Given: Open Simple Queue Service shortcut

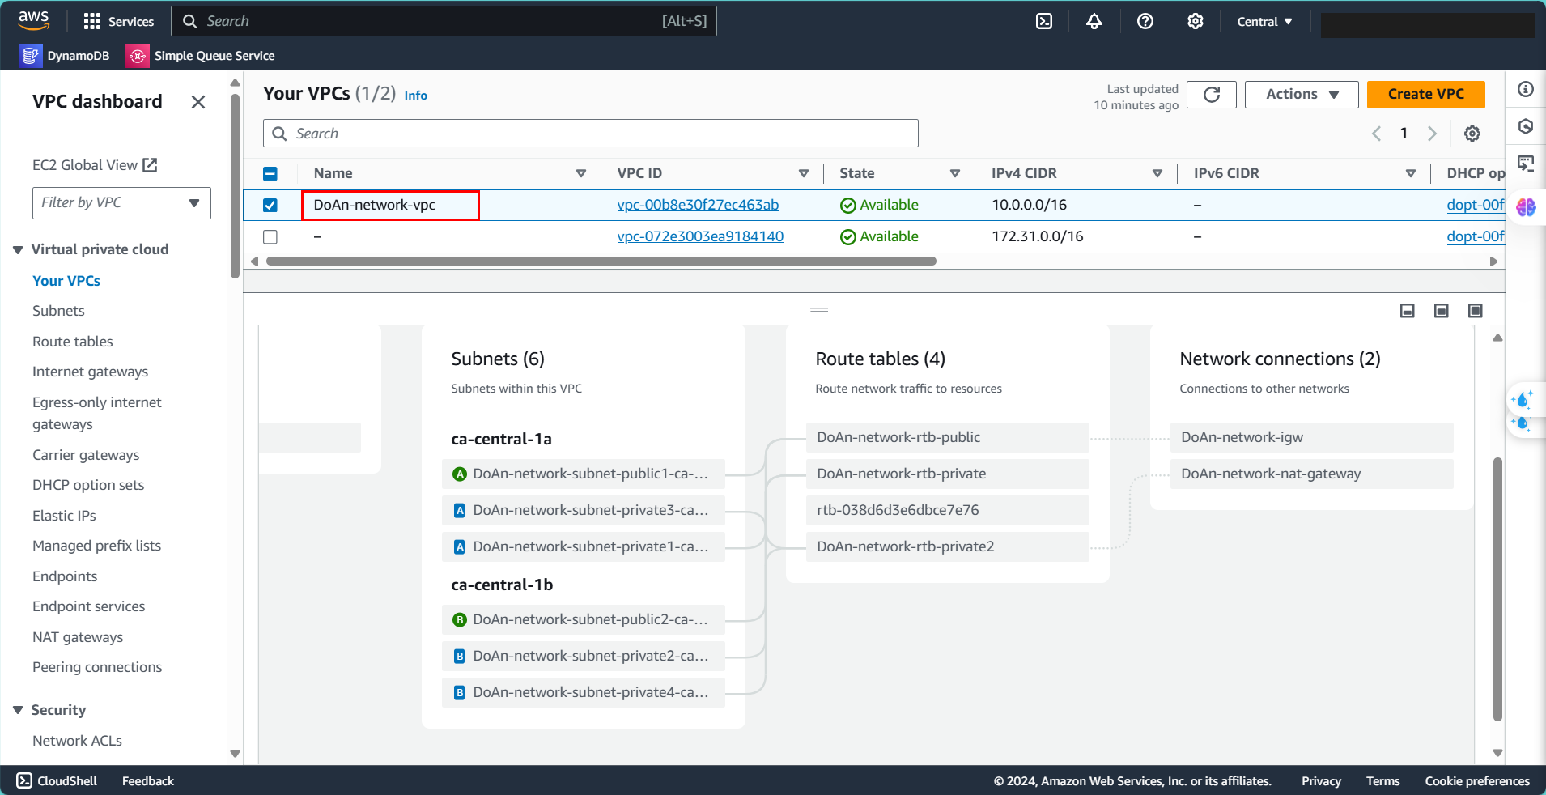Looking at the screenshot, I should point(201,55).
